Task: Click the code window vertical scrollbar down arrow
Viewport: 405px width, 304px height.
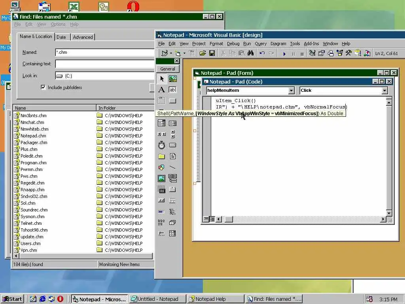Action: (x=389, y=213)
